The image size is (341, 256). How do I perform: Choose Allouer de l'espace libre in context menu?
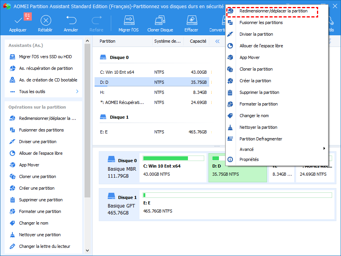277,46
